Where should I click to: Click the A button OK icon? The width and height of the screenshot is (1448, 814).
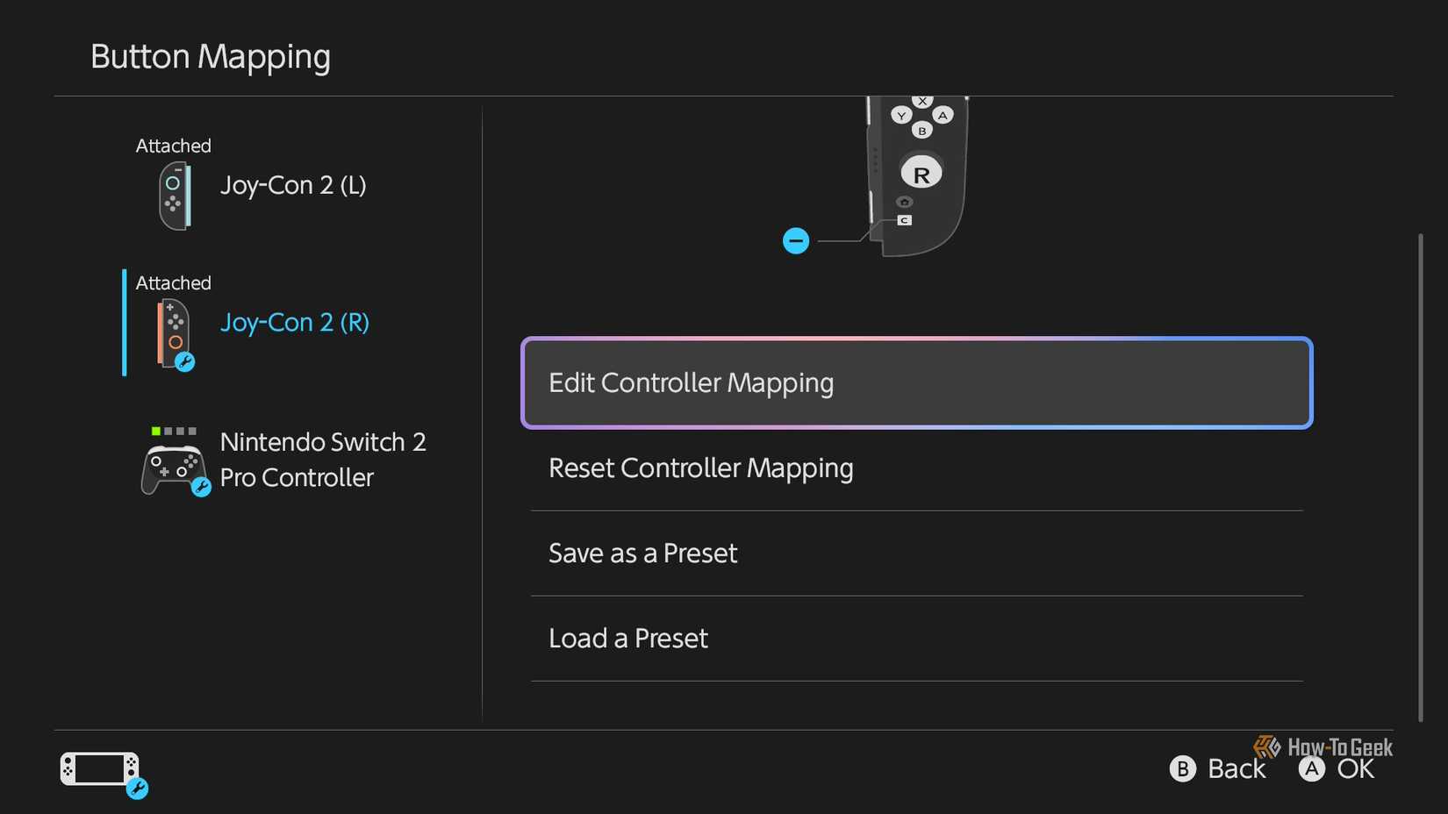click(x=1311, y=769)
